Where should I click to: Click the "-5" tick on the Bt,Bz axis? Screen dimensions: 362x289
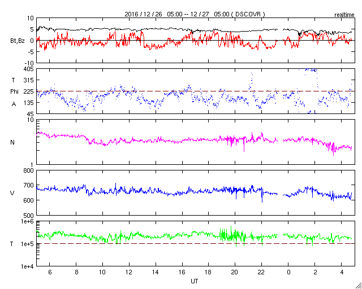point(32,52)
